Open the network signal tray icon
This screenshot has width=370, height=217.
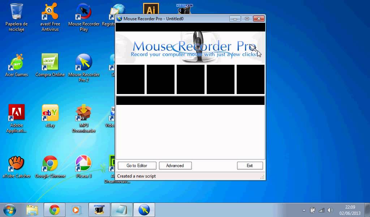click(321, 210)
